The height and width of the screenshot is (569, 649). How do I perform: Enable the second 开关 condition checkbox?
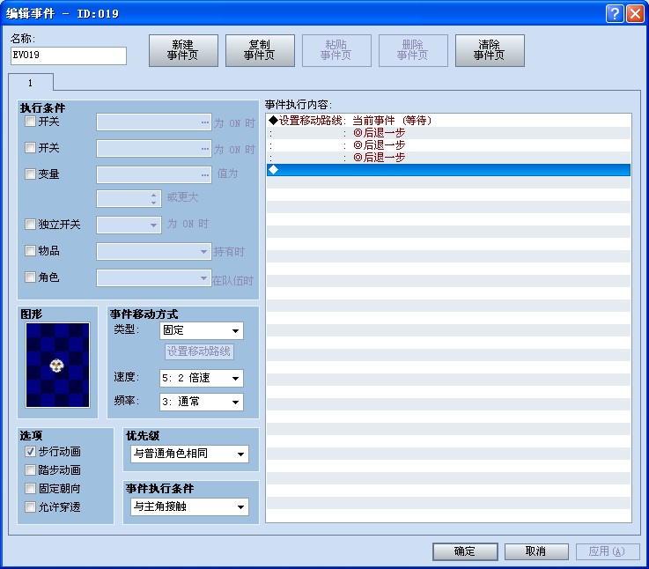pyautogui.click(x=30, y=147)
